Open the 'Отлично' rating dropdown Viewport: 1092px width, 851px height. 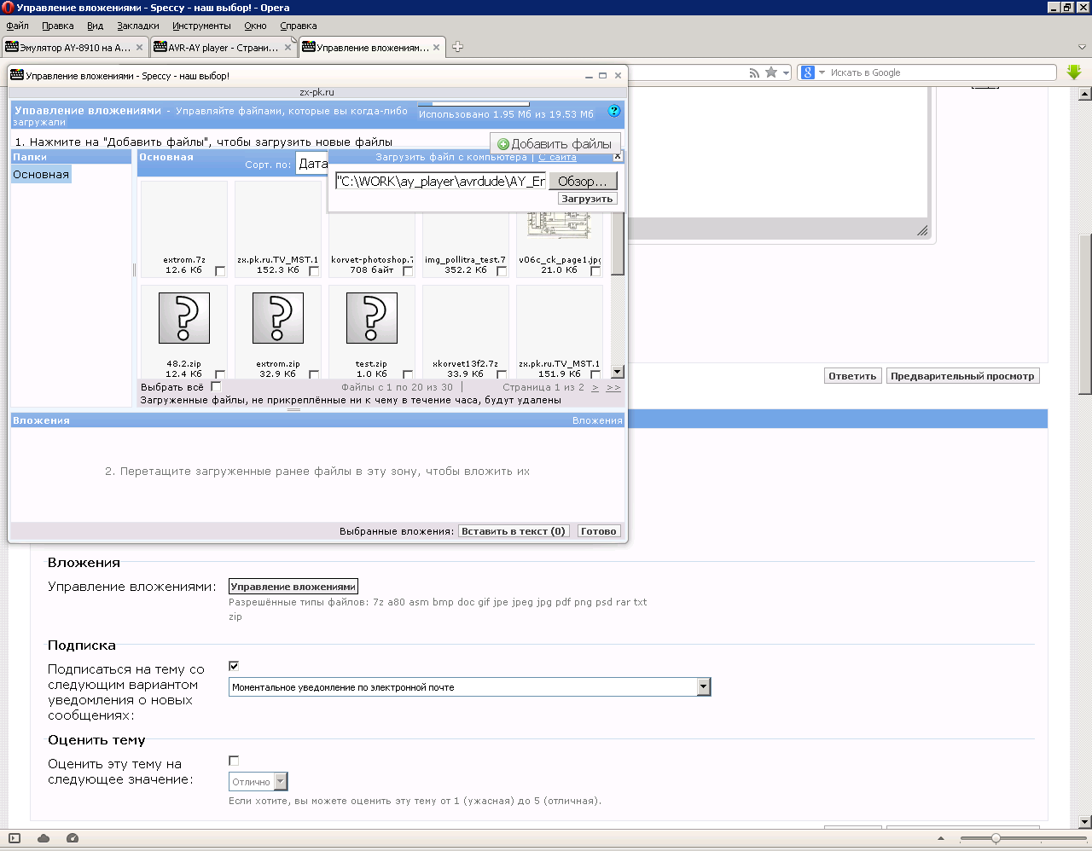(281, 782)
